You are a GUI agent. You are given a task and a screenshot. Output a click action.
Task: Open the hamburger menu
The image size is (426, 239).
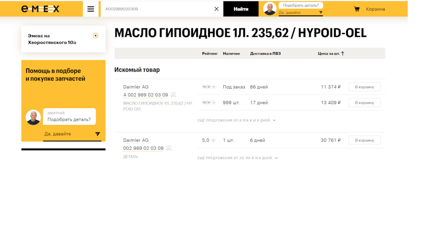point(91,9)
